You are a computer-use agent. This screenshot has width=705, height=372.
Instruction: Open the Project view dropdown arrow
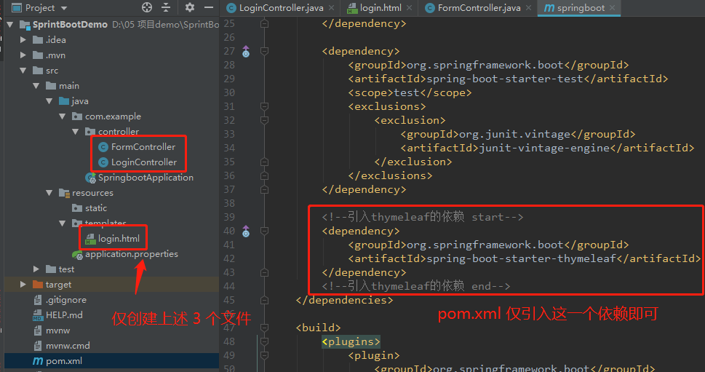click(x=64, y=8)
